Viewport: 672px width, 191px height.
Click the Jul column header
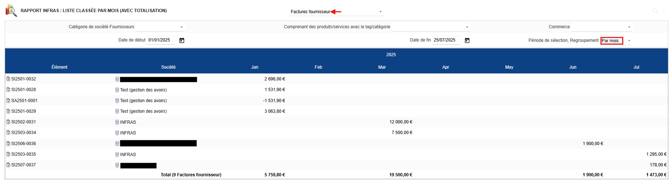(636, 67)
